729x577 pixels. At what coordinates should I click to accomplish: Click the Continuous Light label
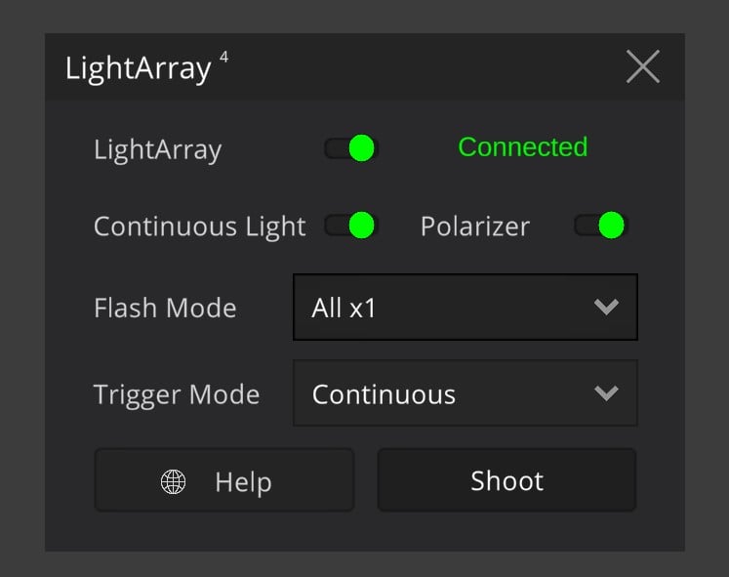[199, 227]
